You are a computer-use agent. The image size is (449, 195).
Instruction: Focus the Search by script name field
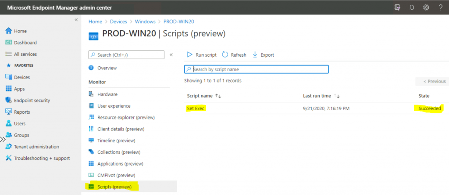click(256, 69)
